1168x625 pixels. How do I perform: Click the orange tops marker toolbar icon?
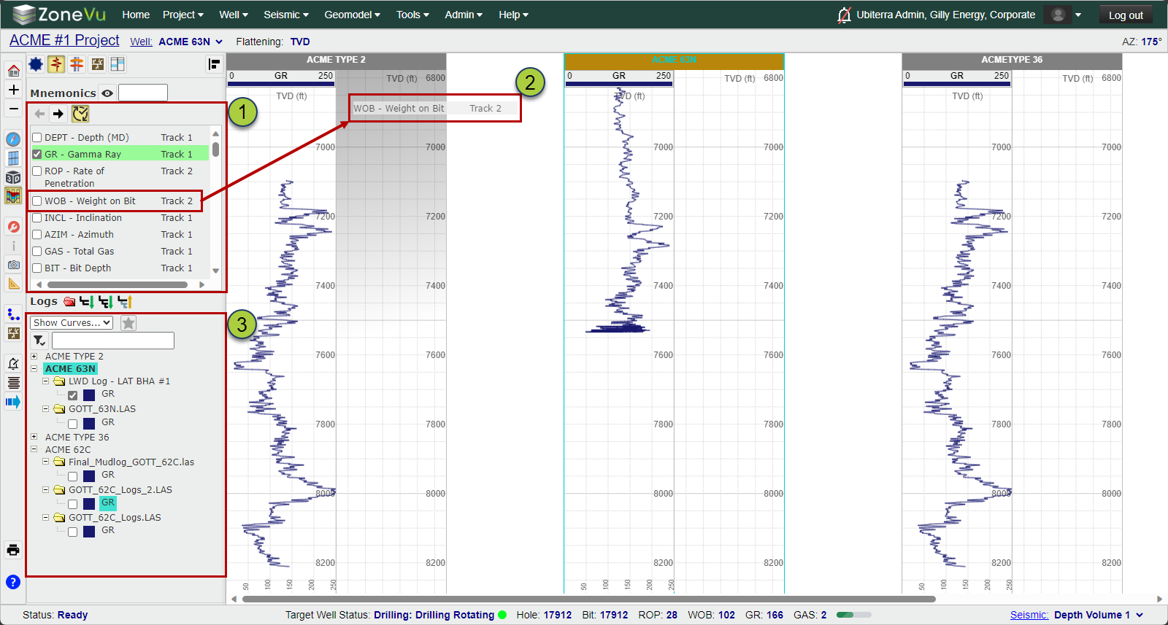(77, 64)
